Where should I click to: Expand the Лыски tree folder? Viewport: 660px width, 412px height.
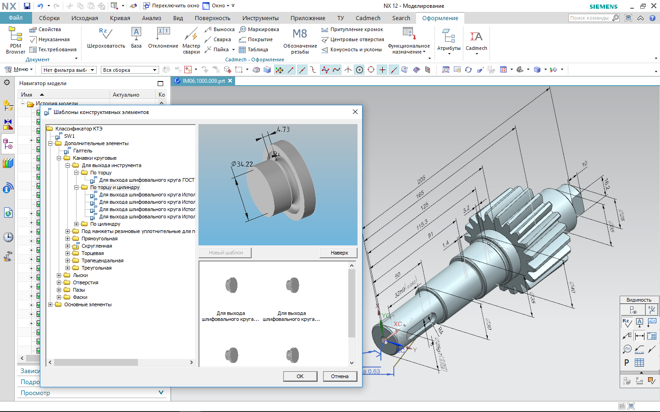[x=59, y=276]
